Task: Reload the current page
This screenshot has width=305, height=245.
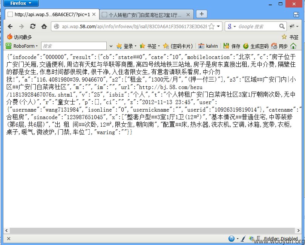Action: (33, 26)
